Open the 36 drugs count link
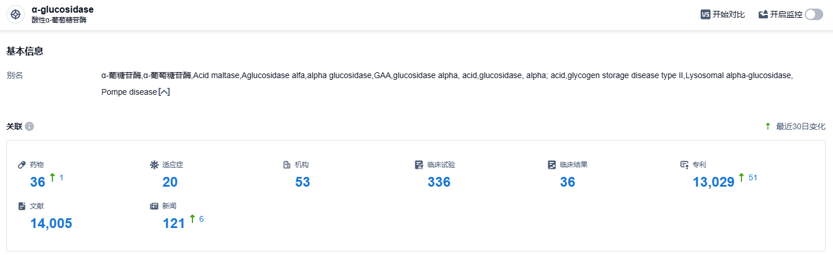Screen dimensions: 833x255 pos(37,182)
